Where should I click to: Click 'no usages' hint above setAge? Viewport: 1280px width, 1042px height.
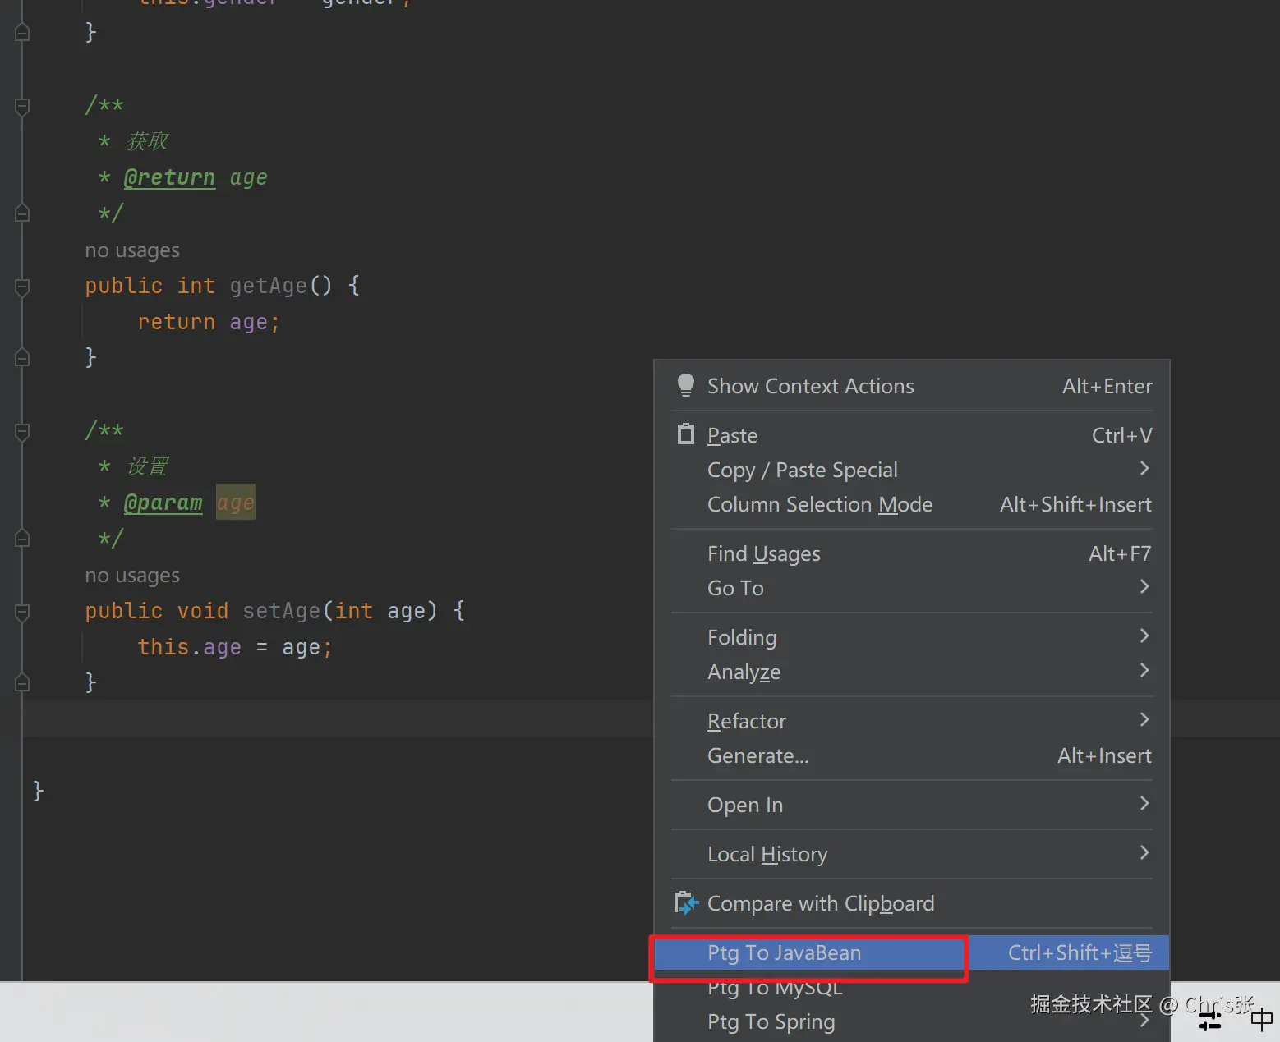pos(132,576)
